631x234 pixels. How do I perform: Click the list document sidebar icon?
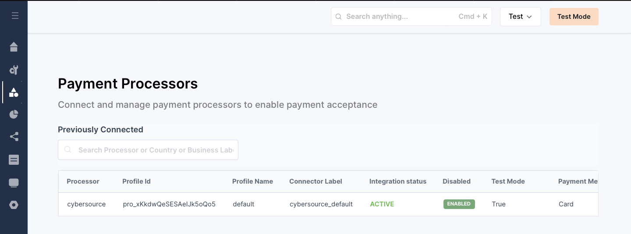tap(14, 160)
